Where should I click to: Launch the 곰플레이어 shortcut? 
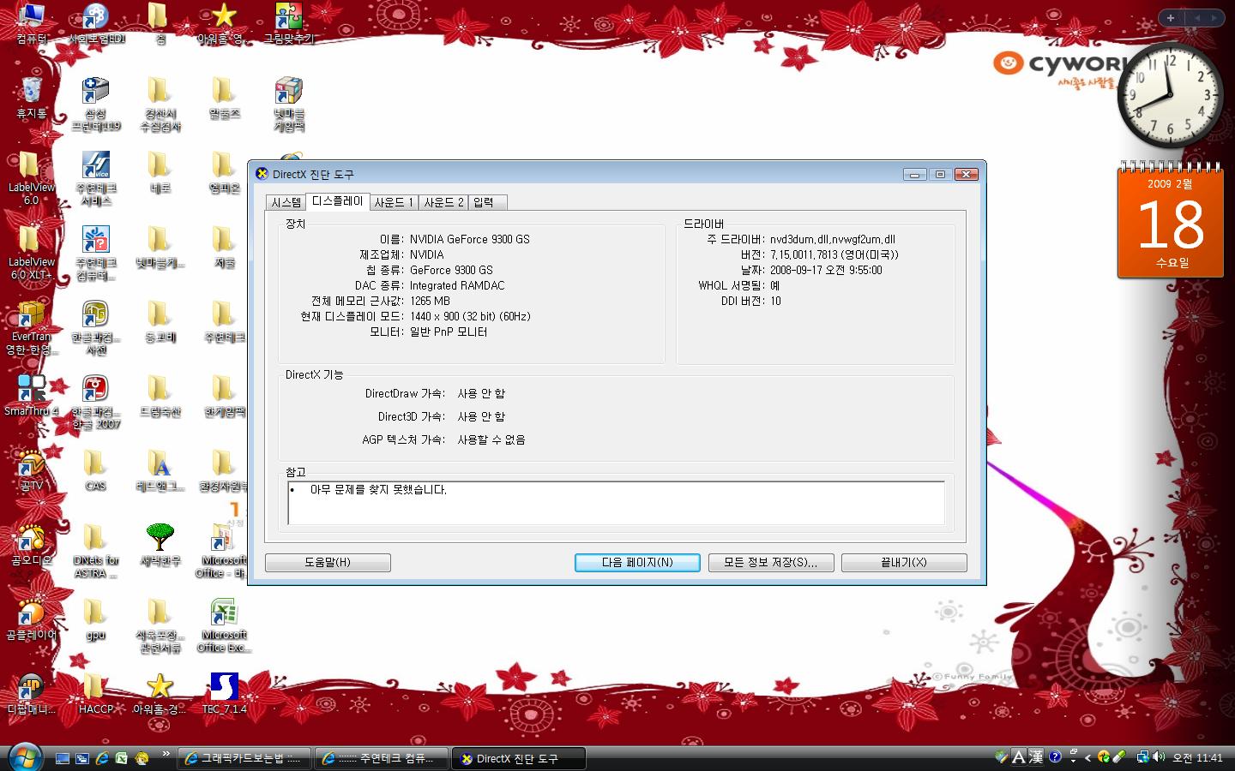pyautogui.click(x=32, y=619)
